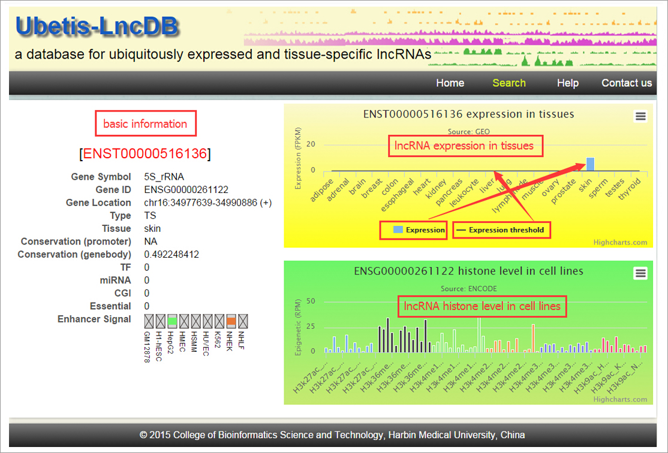Click the HUVEC enhancer signal box
668x453 pixels.
click(x=207, y=322)
